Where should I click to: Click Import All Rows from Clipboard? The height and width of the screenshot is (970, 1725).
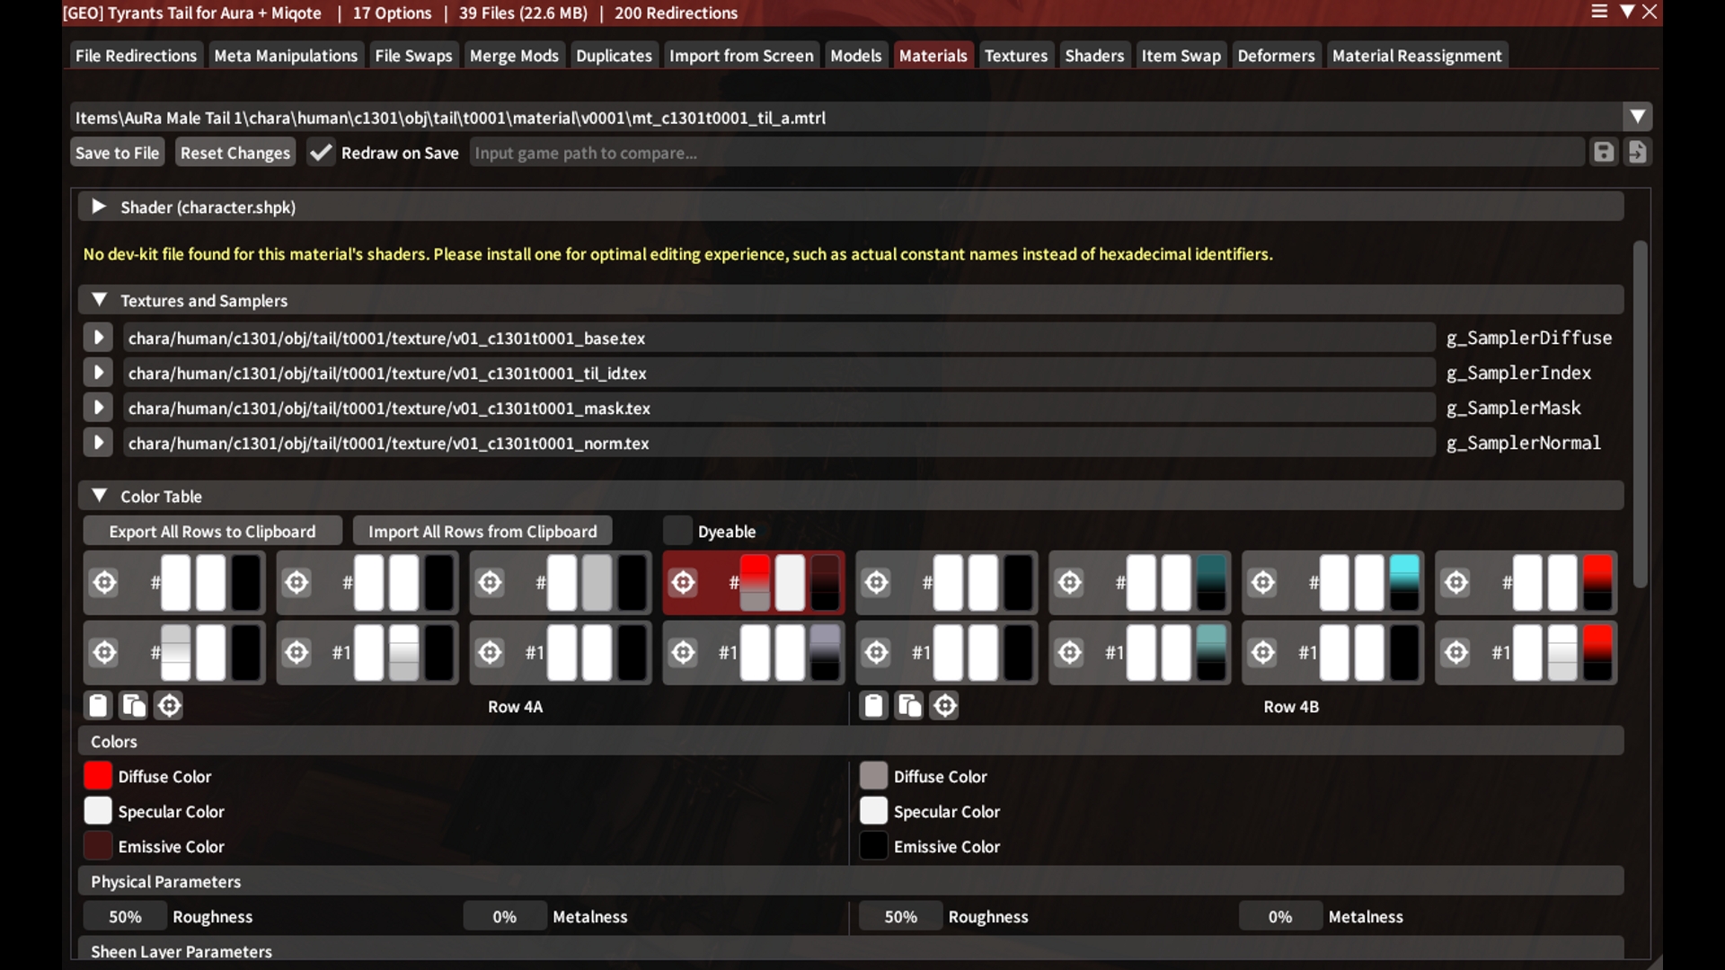[482, 531]
